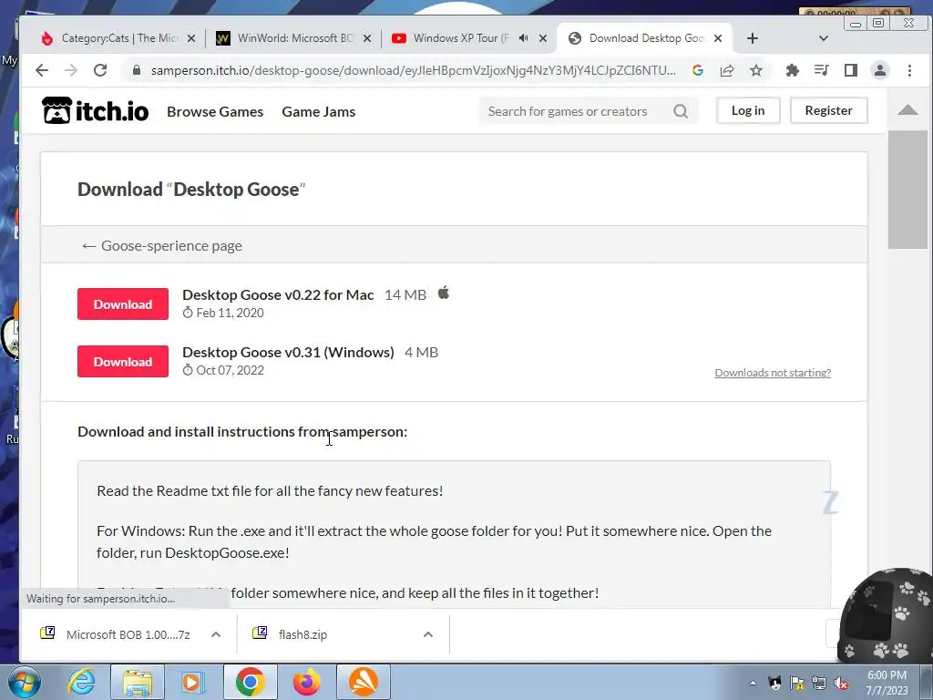This screenshot has height=700, width=933.
Task: Download Desktop Goose v0.31 (Windows)
Action: click(123, 361)
